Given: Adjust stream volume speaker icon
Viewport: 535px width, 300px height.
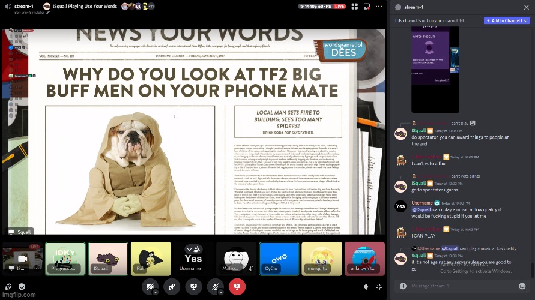Looking at the screenshot, I should coord(366,287).
